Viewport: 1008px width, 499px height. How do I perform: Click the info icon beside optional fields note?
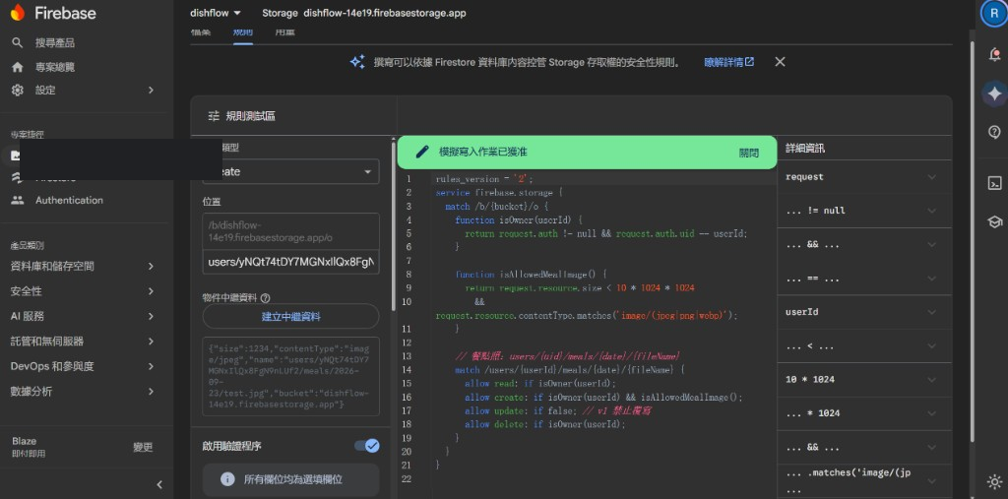[x=227, y=479]
